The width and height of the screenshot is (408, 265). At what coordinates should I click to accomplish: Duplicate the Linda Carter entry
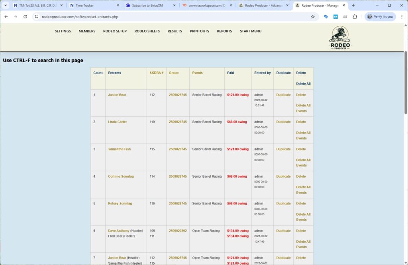pos(283,122)
